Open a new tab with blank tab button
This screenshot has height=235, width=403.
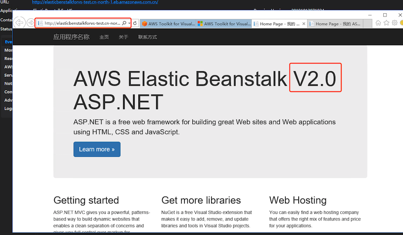click(x=368, y=24)
